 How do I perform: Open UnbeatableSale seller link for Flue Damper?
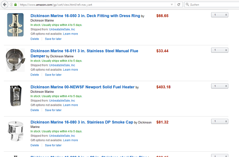[x=62, y=65]
